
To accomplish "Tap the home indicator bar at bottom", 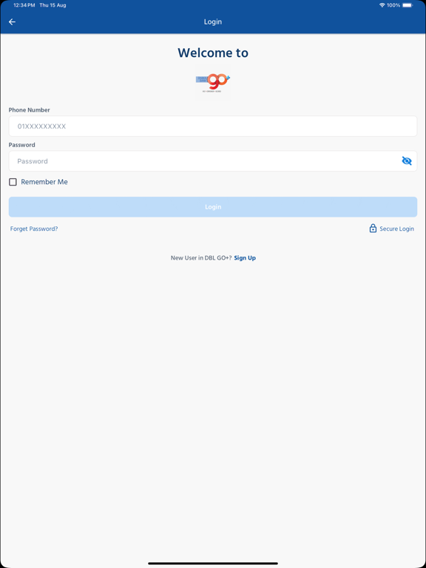I will 213,564.
